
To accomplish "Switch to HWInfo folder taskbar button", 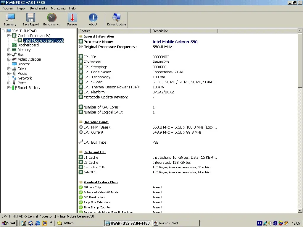I will click(x=80, y=223).
